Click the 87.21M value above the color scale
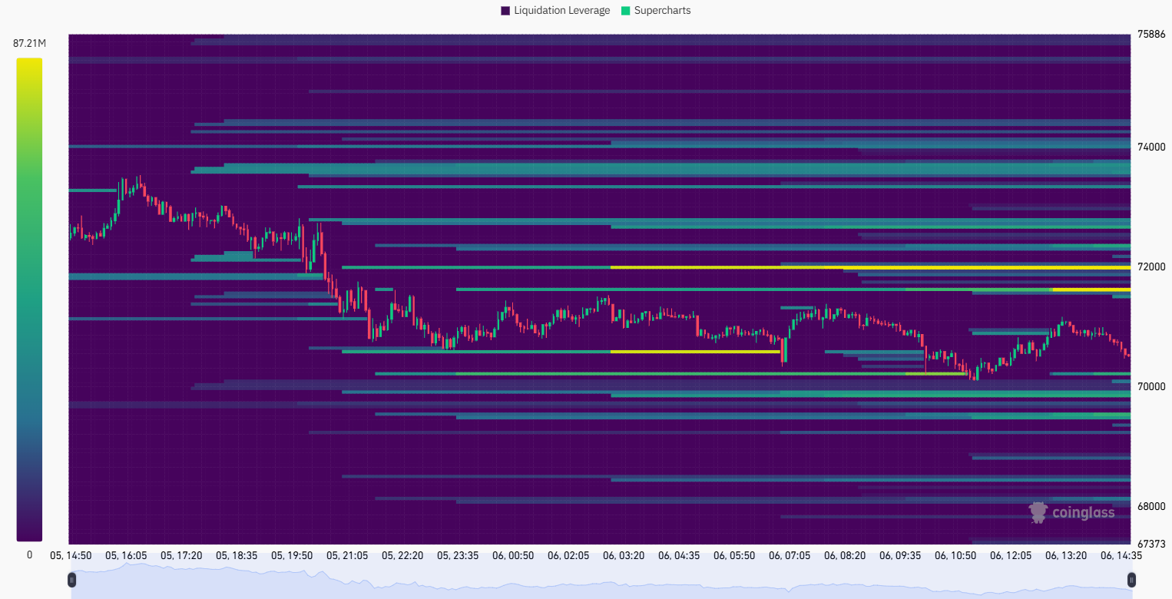The width and height of the screenshot is (1172, 599). tap(28, 43)
